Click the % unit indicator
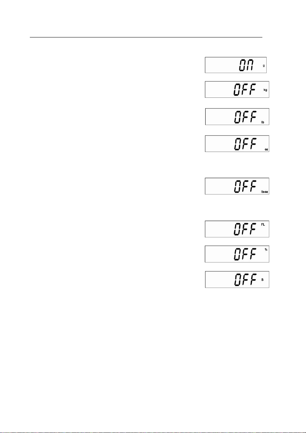 [x=266, y=249]
